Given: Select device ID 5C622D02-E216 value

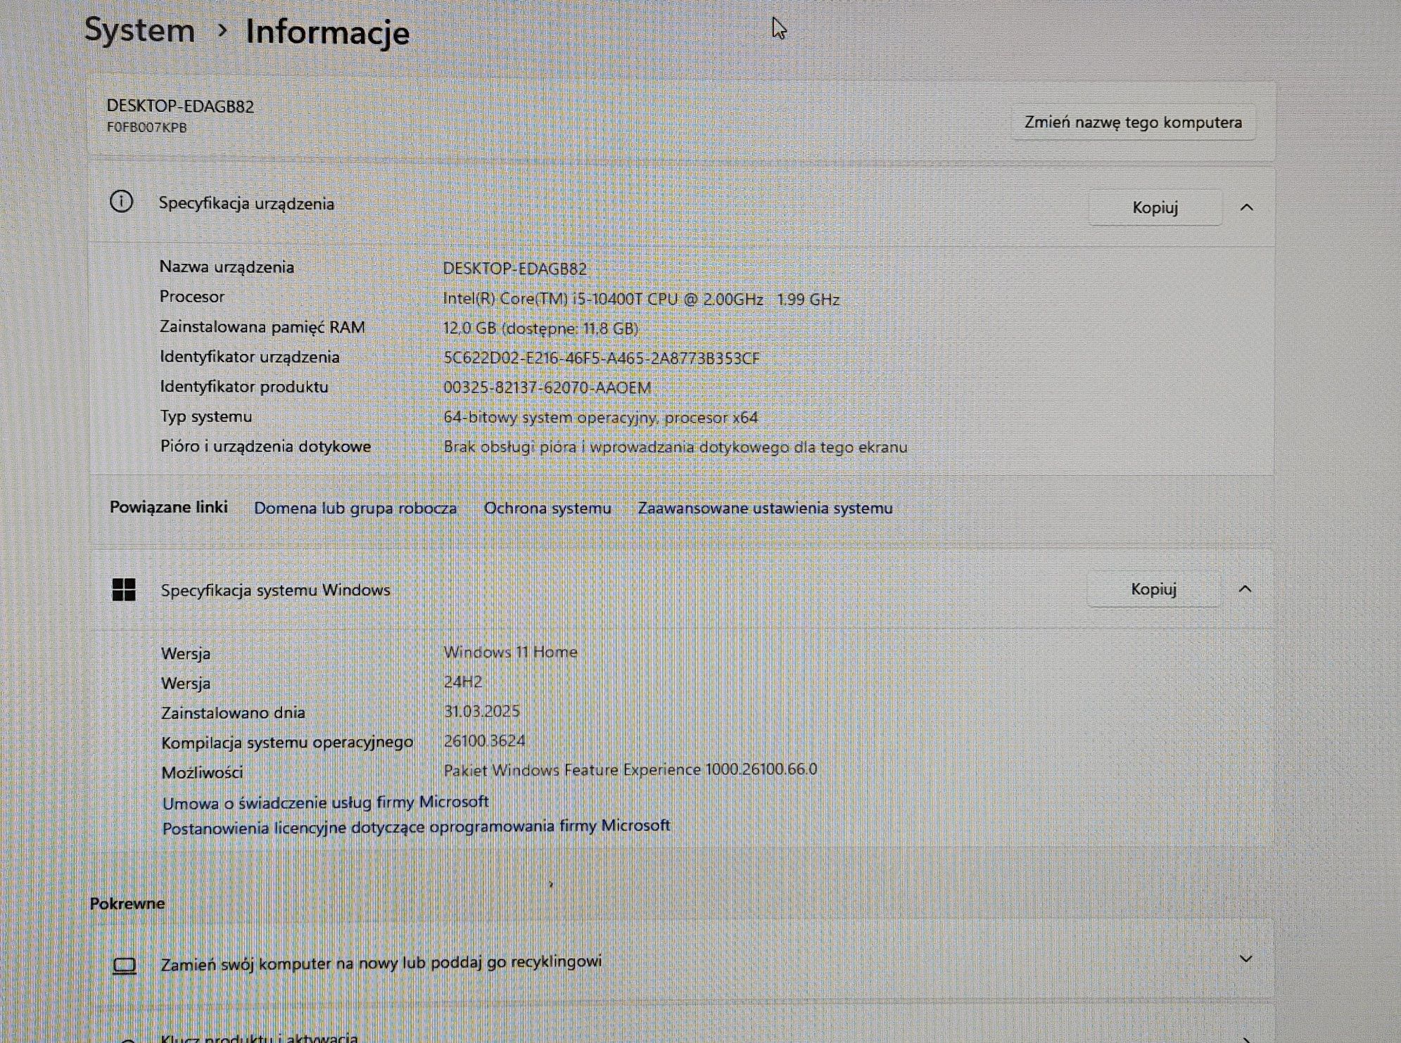Looking at the screenshot, I should point(602,358).
